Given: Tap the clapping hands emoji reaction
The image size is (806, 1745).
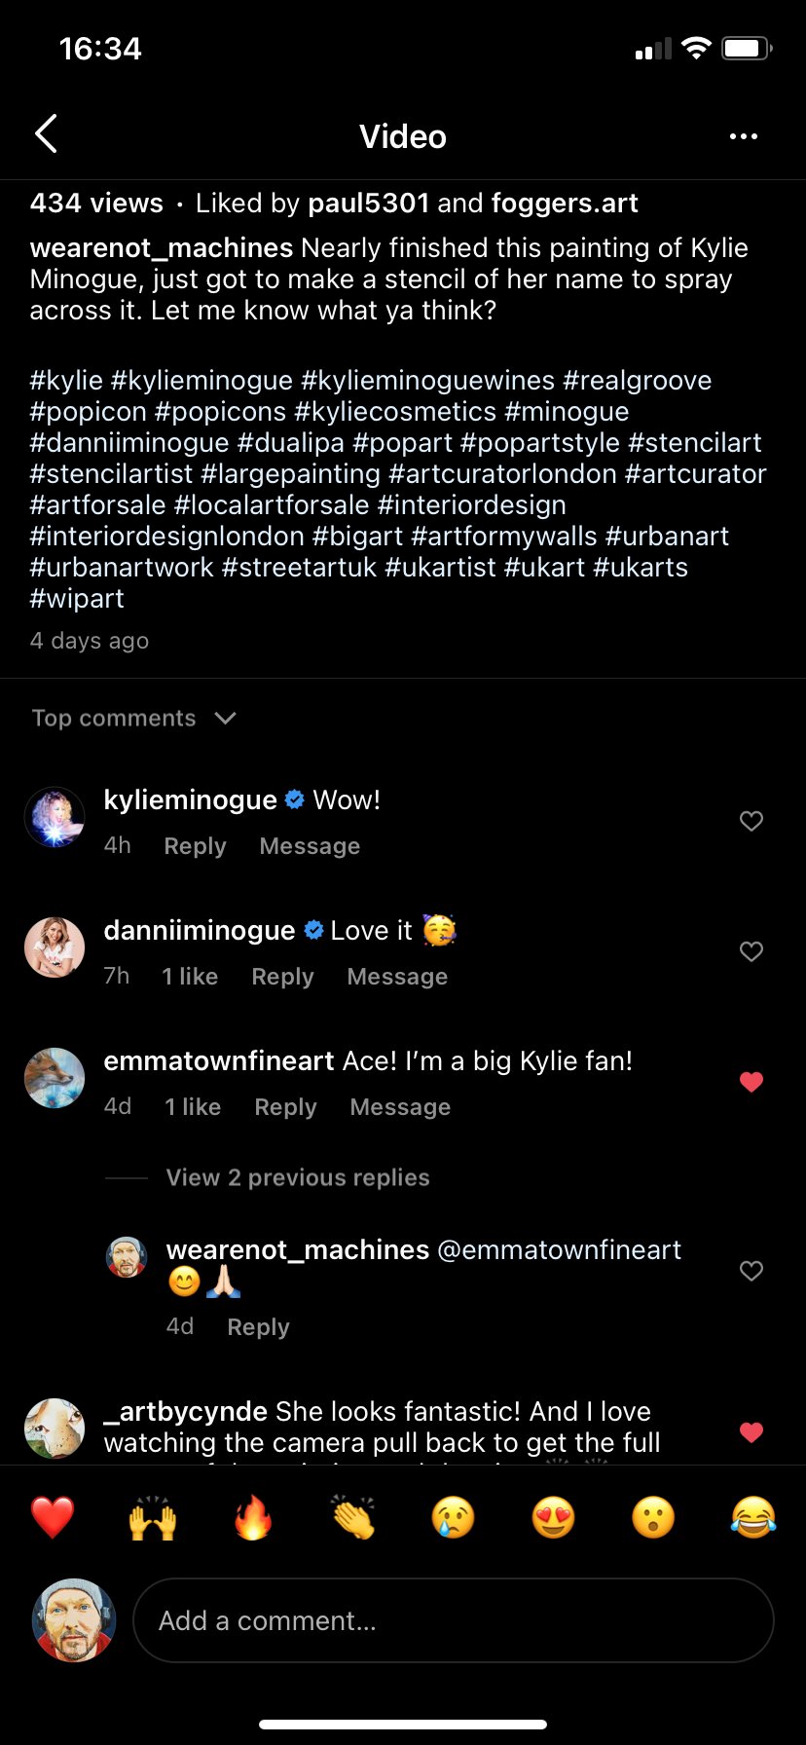Looking at the screenshot, I should tap(353, 1518).
